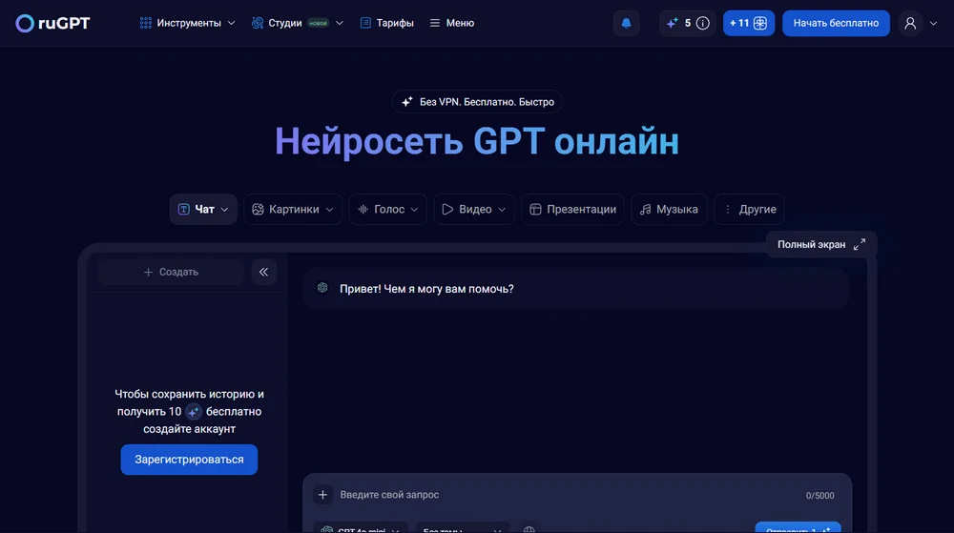954x533 pixels.
Task: Expand the Видео dropdown chevron
Action: pyautogui.click(x=502, y=210)
